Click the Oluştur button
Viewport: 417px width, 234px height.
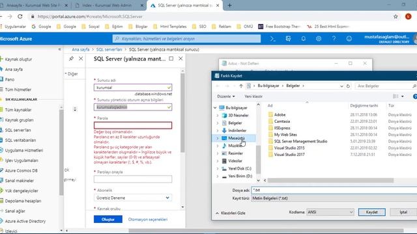point(108,219)
